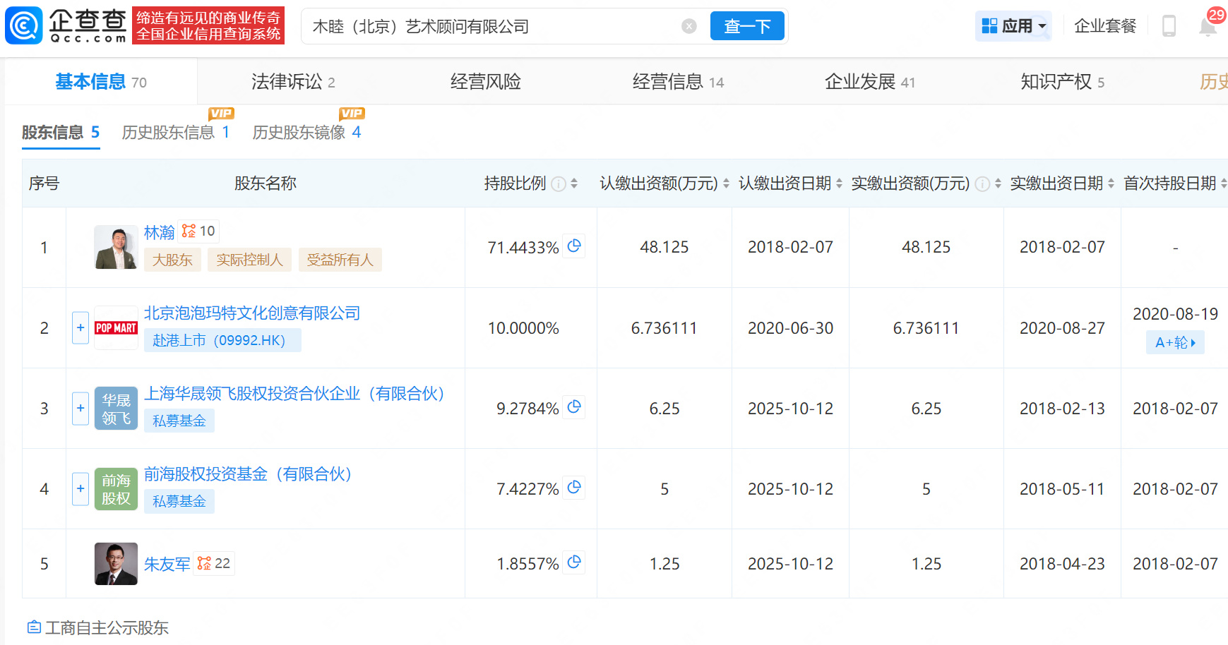
Task: Click the 应用 grid icon
Action: [989, 26]
